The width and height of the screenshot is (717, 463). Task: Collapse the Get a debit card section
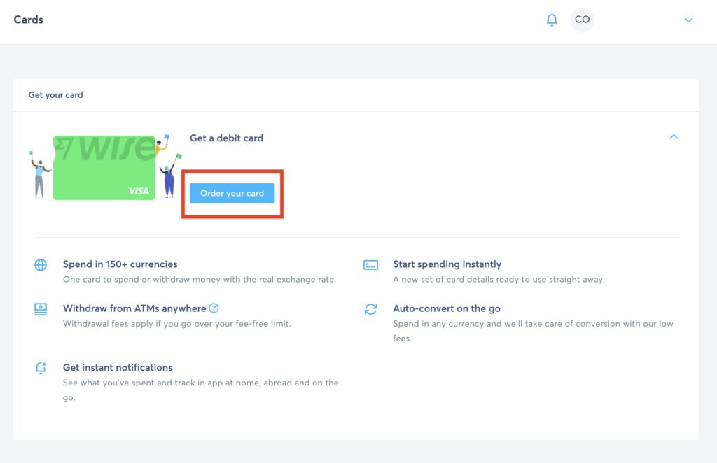click(x=674, y=137)
